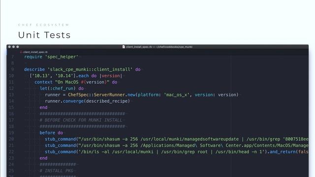The width and height of the screenshot is (315, 177).
Task: Click 'described_recipe' argument on line 14
Action: (x=107, y=101)
